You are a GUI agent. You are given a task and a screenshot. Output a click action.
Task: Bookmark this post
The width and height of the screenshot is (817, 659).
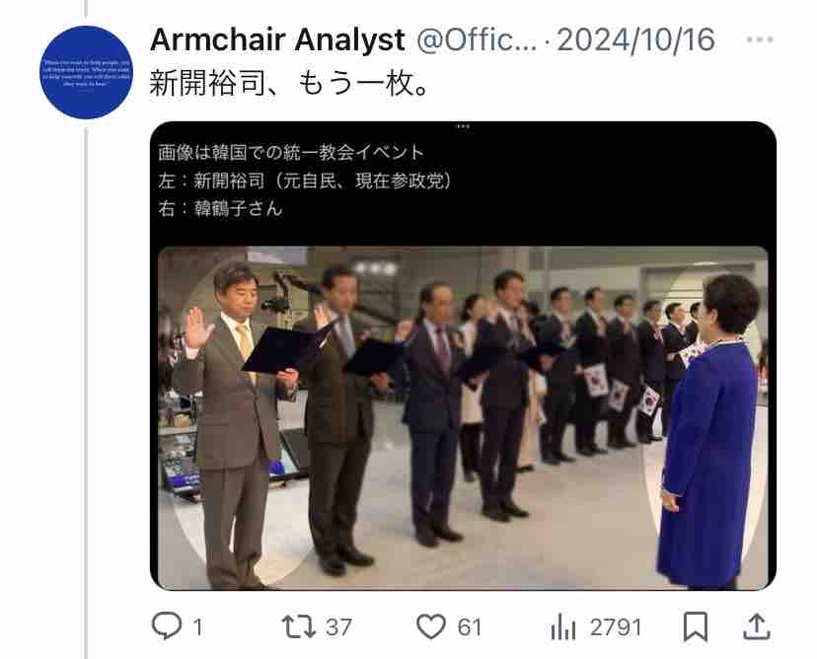pyautogui.click(x=696, y=626)
